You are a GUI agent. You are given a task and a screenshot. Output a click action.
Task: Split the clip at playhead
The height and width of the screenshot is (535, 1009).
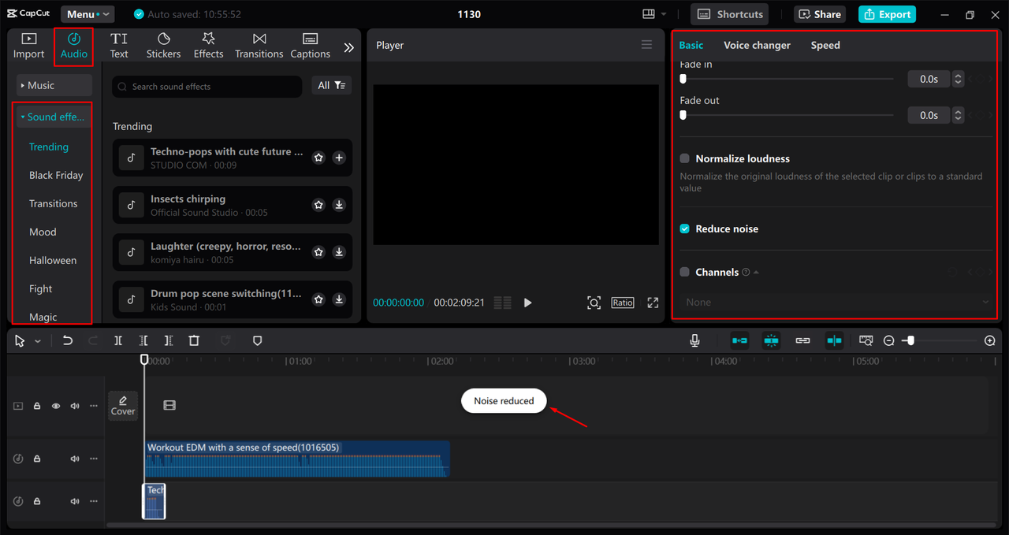(118, 340)
